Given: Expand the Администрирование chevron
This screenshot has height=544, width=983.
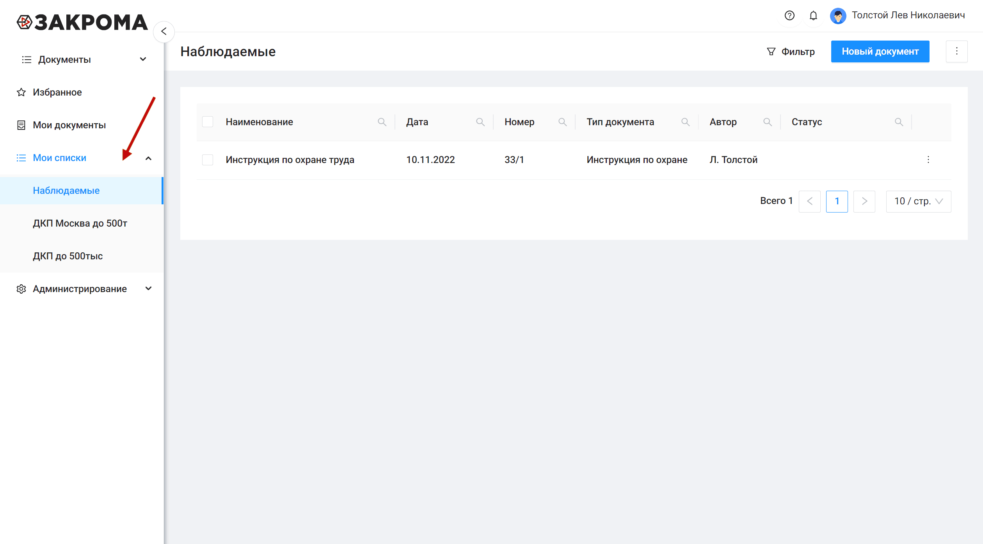Looking at the screenshot, I should [148, 289].
